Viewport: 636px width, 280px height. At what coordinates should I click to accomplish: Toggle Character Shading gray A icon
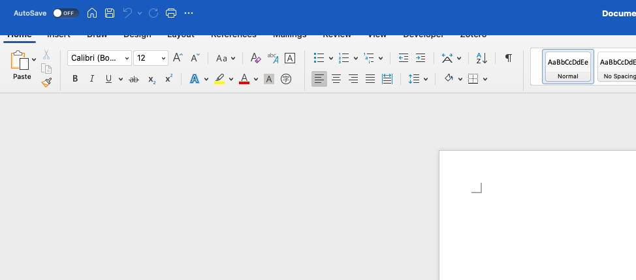[x=269, y=79]
